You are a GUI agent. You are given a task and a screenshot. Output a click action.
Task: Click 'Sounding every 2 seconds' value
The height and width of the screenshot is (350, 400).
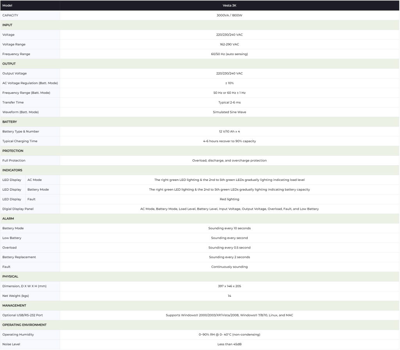pyautogui.click(x=229, y=257)
